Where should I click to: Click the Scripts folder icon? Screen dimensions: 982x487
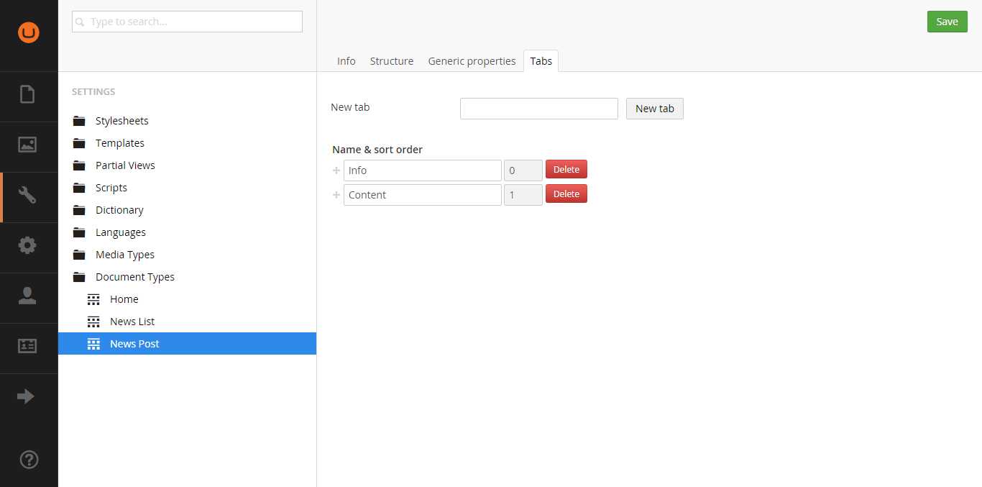pyautogui.click(x=79, y=188)
